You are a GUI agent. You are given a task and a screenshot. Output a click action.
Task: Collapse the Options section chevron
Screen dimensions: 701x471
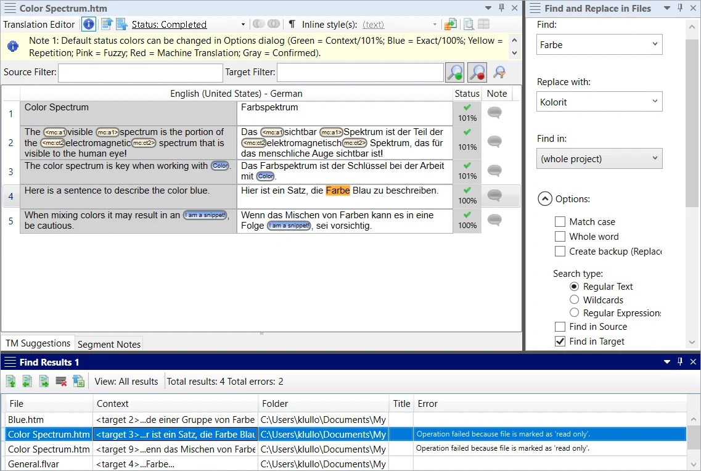(x=545, y=199)
